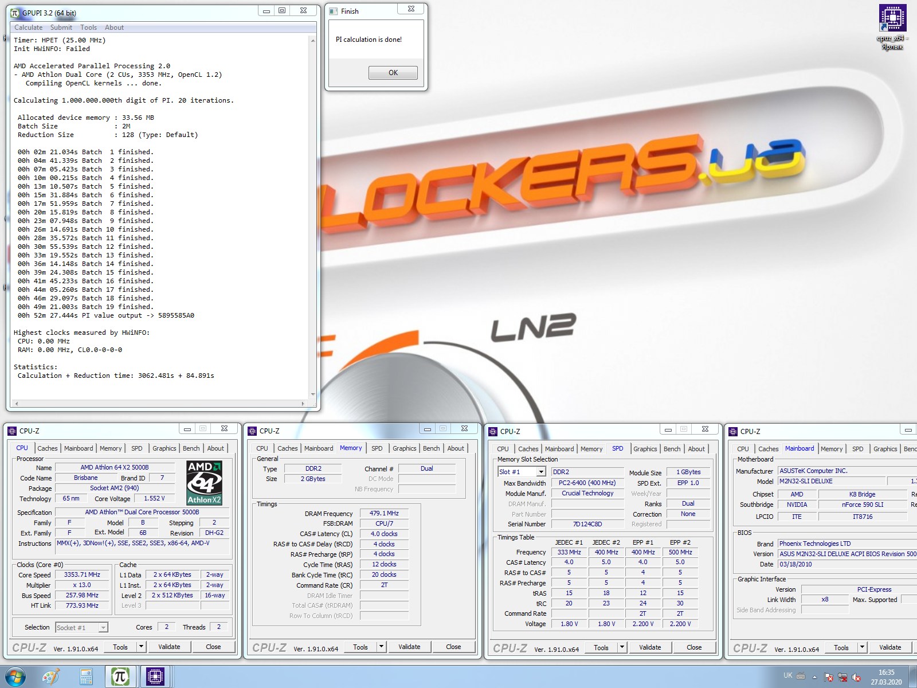This screenshot has height=688, width=917.
Task: Click the Multiplier value x 13.0
Action: point(82,585)
